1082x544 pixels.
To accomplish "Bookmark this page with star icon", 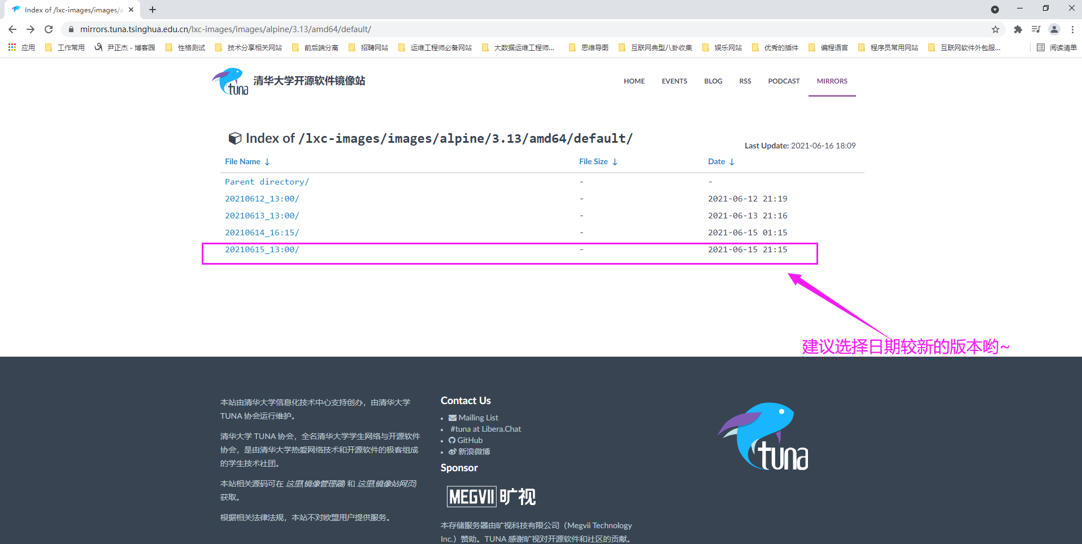I will point(995,29).
